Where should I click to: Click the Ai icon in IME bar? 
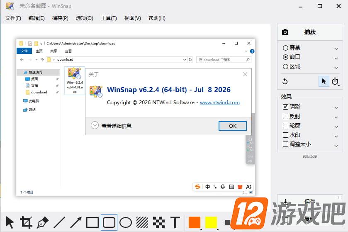tap(248, 187)
